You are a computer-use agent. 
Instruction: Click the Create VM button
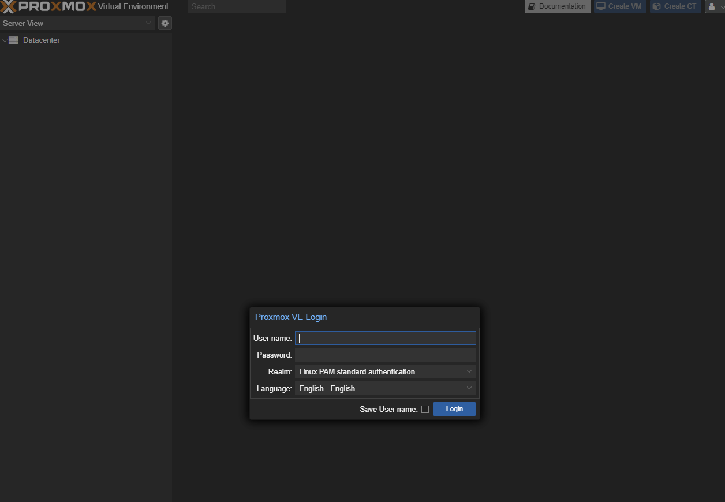620,6
